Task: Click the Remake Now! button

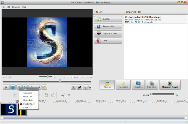Action: click(170, 85)
